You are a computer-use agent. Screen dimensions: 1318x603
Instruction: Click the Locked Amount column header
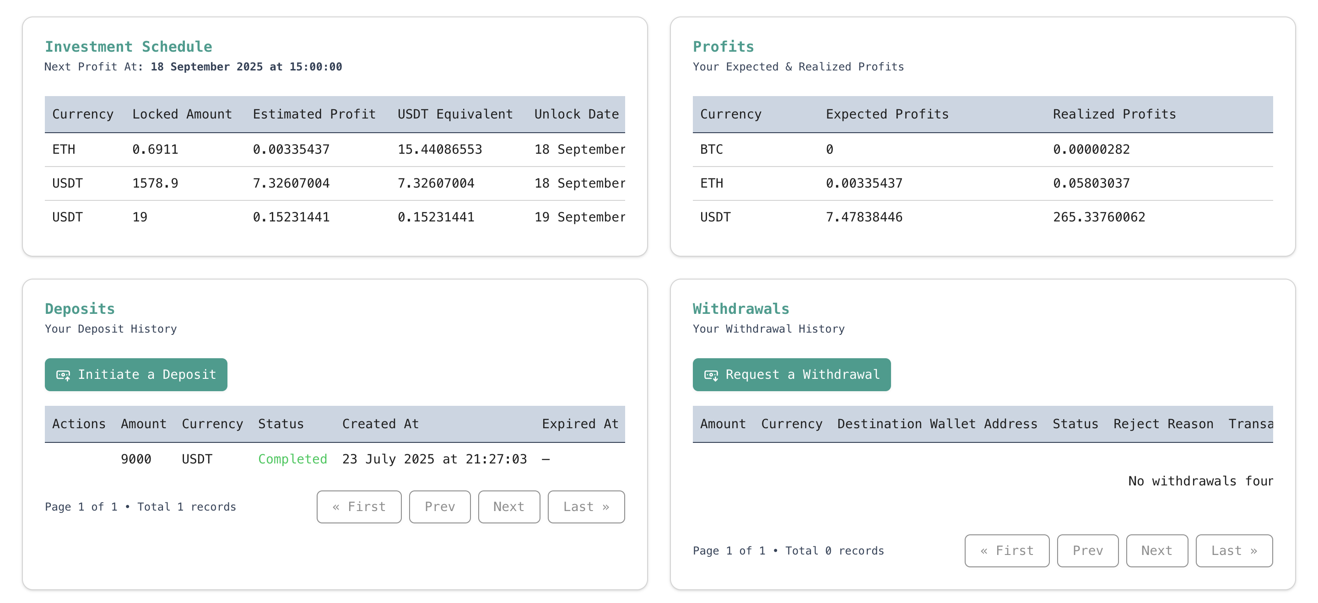pyautogui.click(x=182, y=114)
